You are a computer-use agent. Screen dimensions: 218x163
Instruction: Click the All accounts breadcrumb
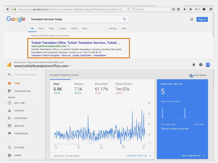tap(20, 62)
